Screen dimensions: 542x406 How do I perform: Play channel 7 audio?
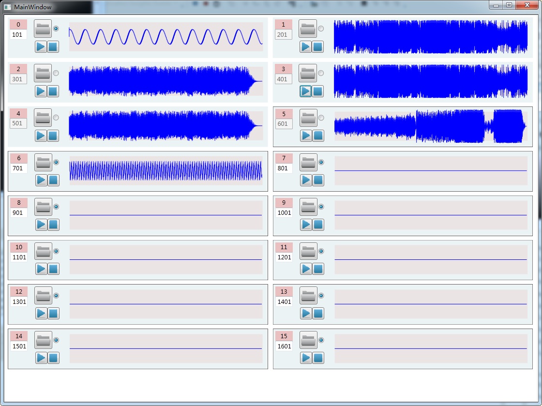306,180
